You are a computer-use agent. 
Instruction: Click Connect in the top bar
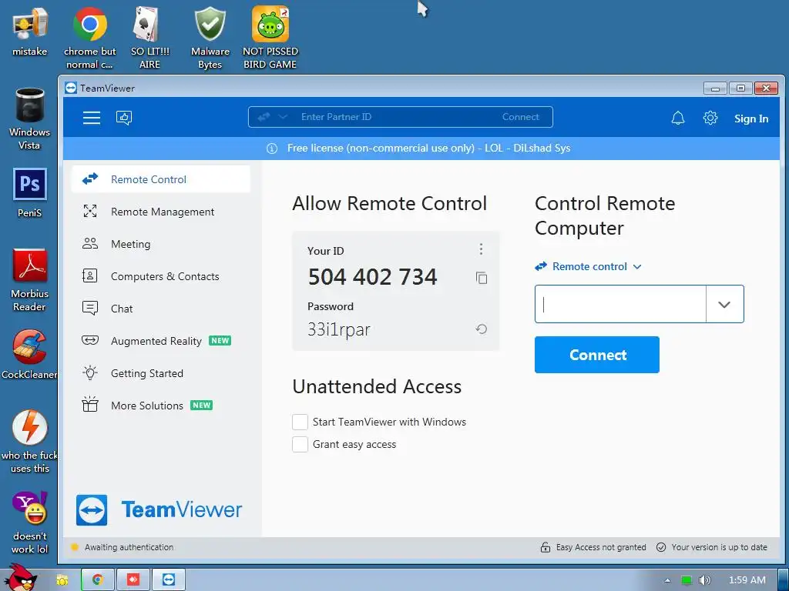coord(520,117)
